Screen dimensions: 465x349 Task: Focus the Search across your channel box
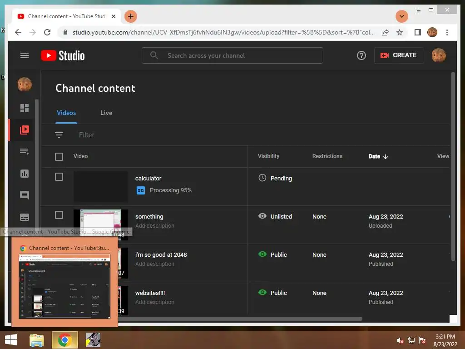[232, 55]
